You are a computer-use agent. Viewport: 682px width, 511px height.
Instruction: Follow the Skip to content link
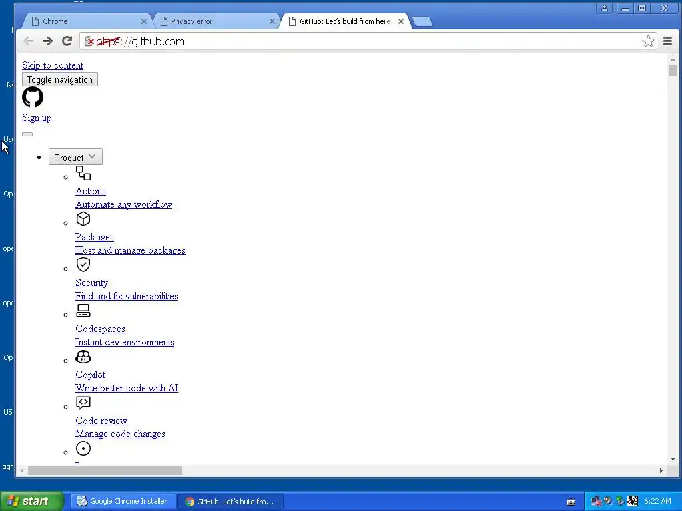tap(53, 65)
